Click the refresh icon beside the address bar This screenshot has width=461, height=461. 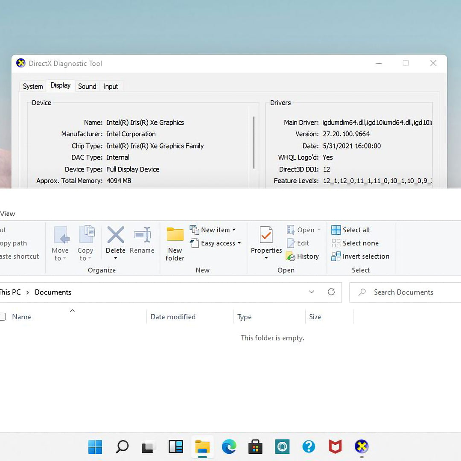[x=331, y=292]
